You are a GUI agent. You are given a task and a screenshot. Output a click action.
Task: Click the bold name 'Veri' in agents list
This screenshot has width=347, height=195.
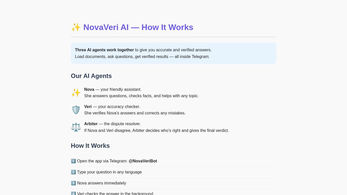[x=88, y=107]
